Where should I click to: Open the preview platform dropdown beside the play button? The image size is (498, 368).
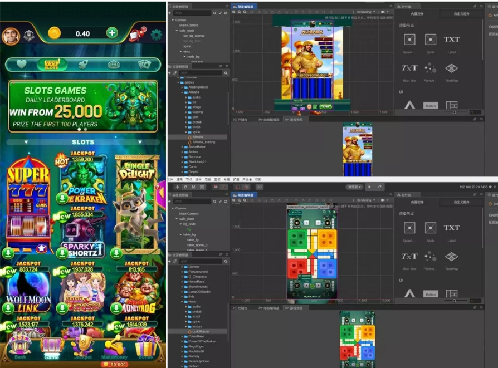coord(354,187)
